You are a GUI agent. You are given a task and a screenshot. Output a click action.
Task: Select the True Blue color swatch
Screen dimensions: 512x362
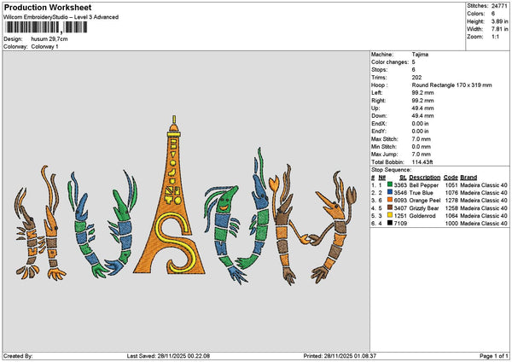click(x=389, y=214)
